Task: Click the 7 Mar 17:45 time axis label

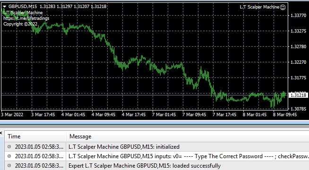Action: [224, 114]
